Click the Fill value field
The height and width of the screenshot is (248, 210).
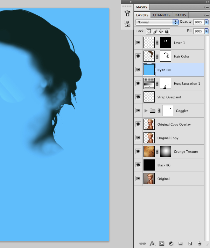[x=198, y=31]
